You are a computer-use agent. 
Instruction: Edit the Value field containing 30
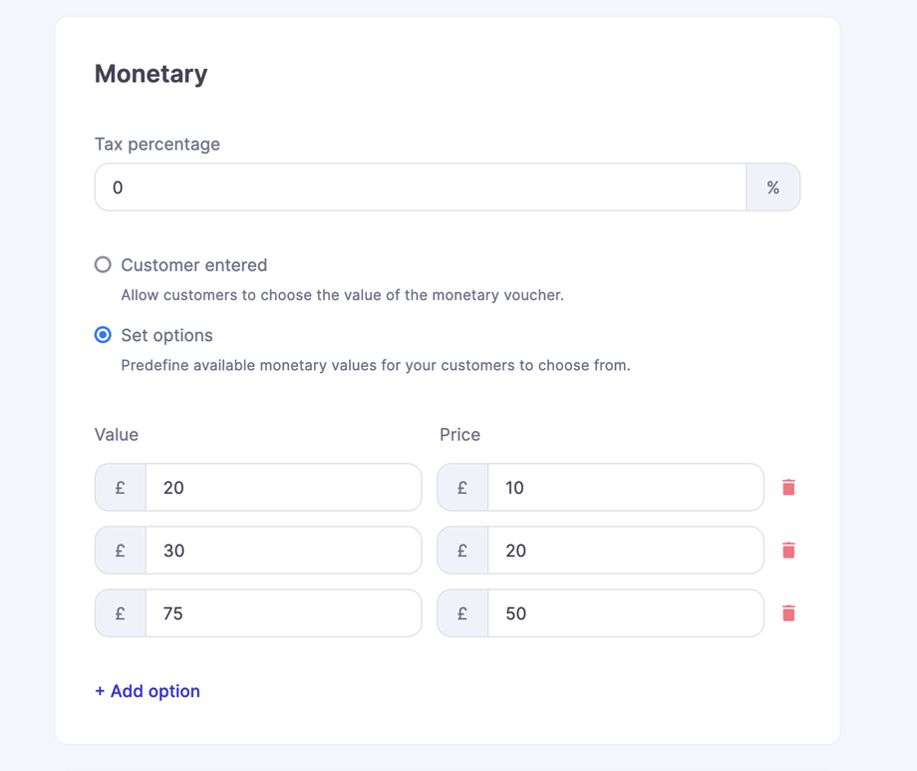click(x=283, y=551)
